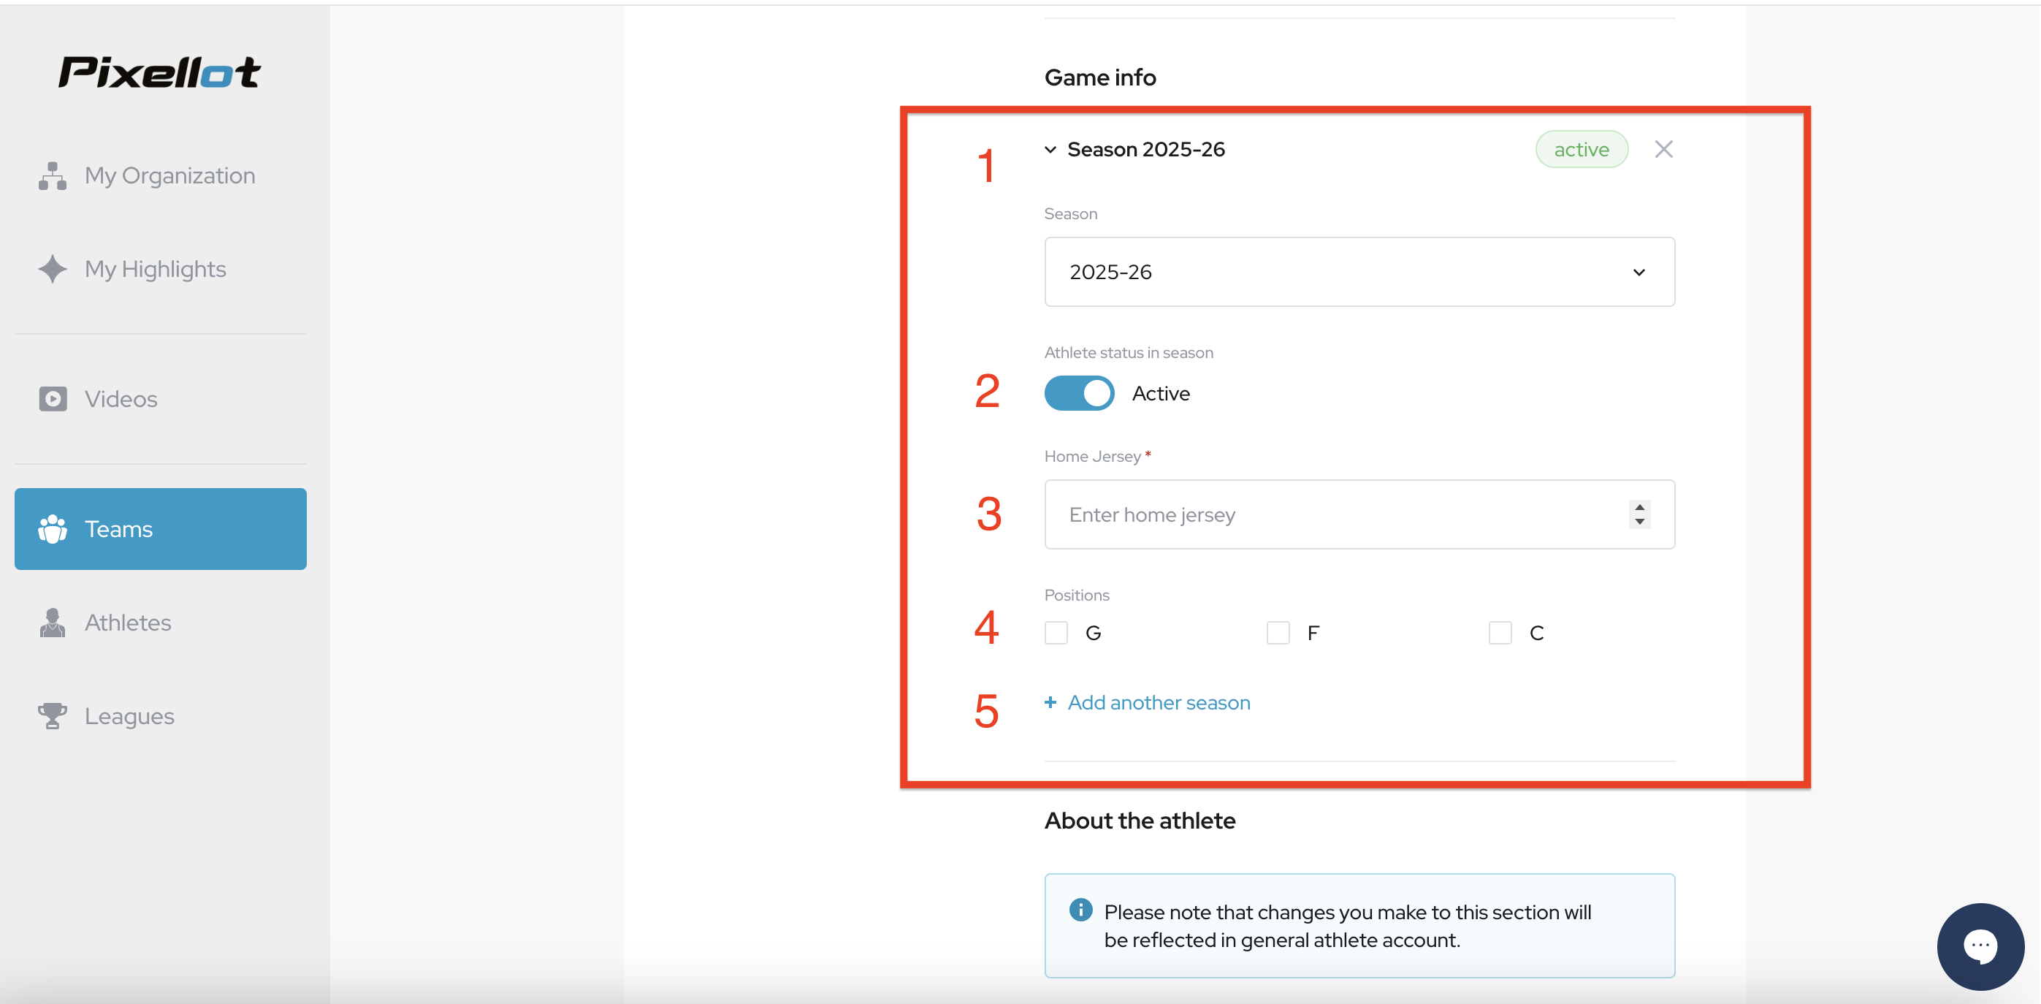Click the Videos play icon
This screenshot has width=2041, height=1004.
53,398
